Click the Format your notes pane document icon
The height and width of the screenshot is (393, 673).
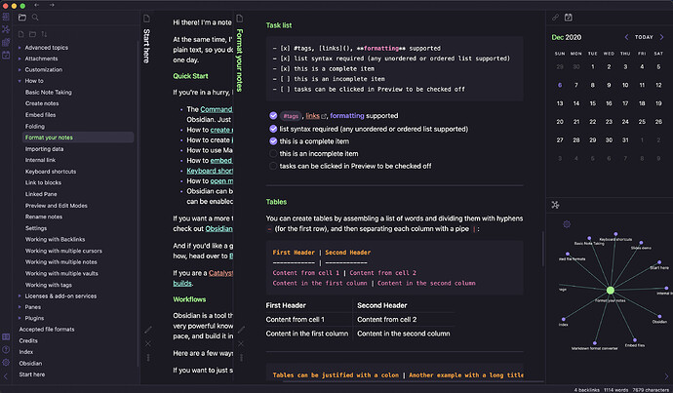(240, 19)
